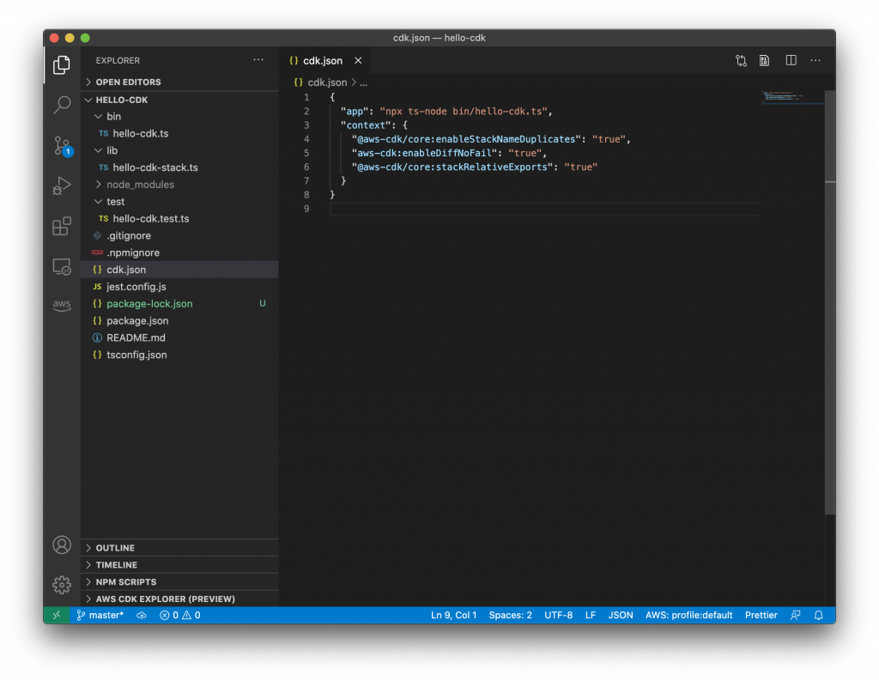The image size is (879, 681).
Task: Click Ln 9, Col 1 in status bar
Action: click(453, 616)
